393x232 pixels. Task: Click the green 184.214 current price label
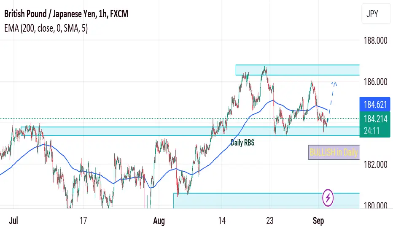point(375,119)
